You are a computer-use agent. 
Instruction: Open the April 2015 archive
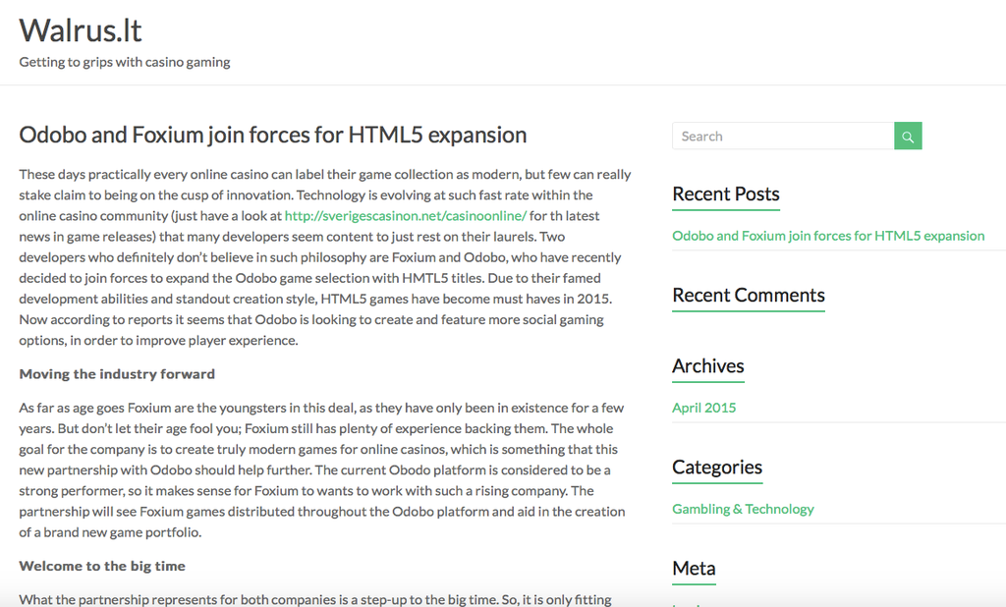pos(703,408)
